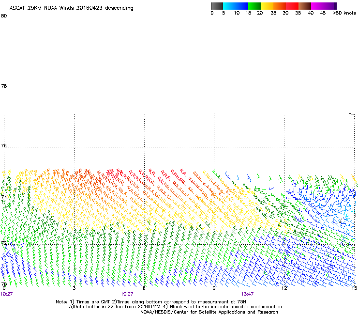
Task: Click the '10:27' time label beneath longitude 0
Action: pos(6,294)
